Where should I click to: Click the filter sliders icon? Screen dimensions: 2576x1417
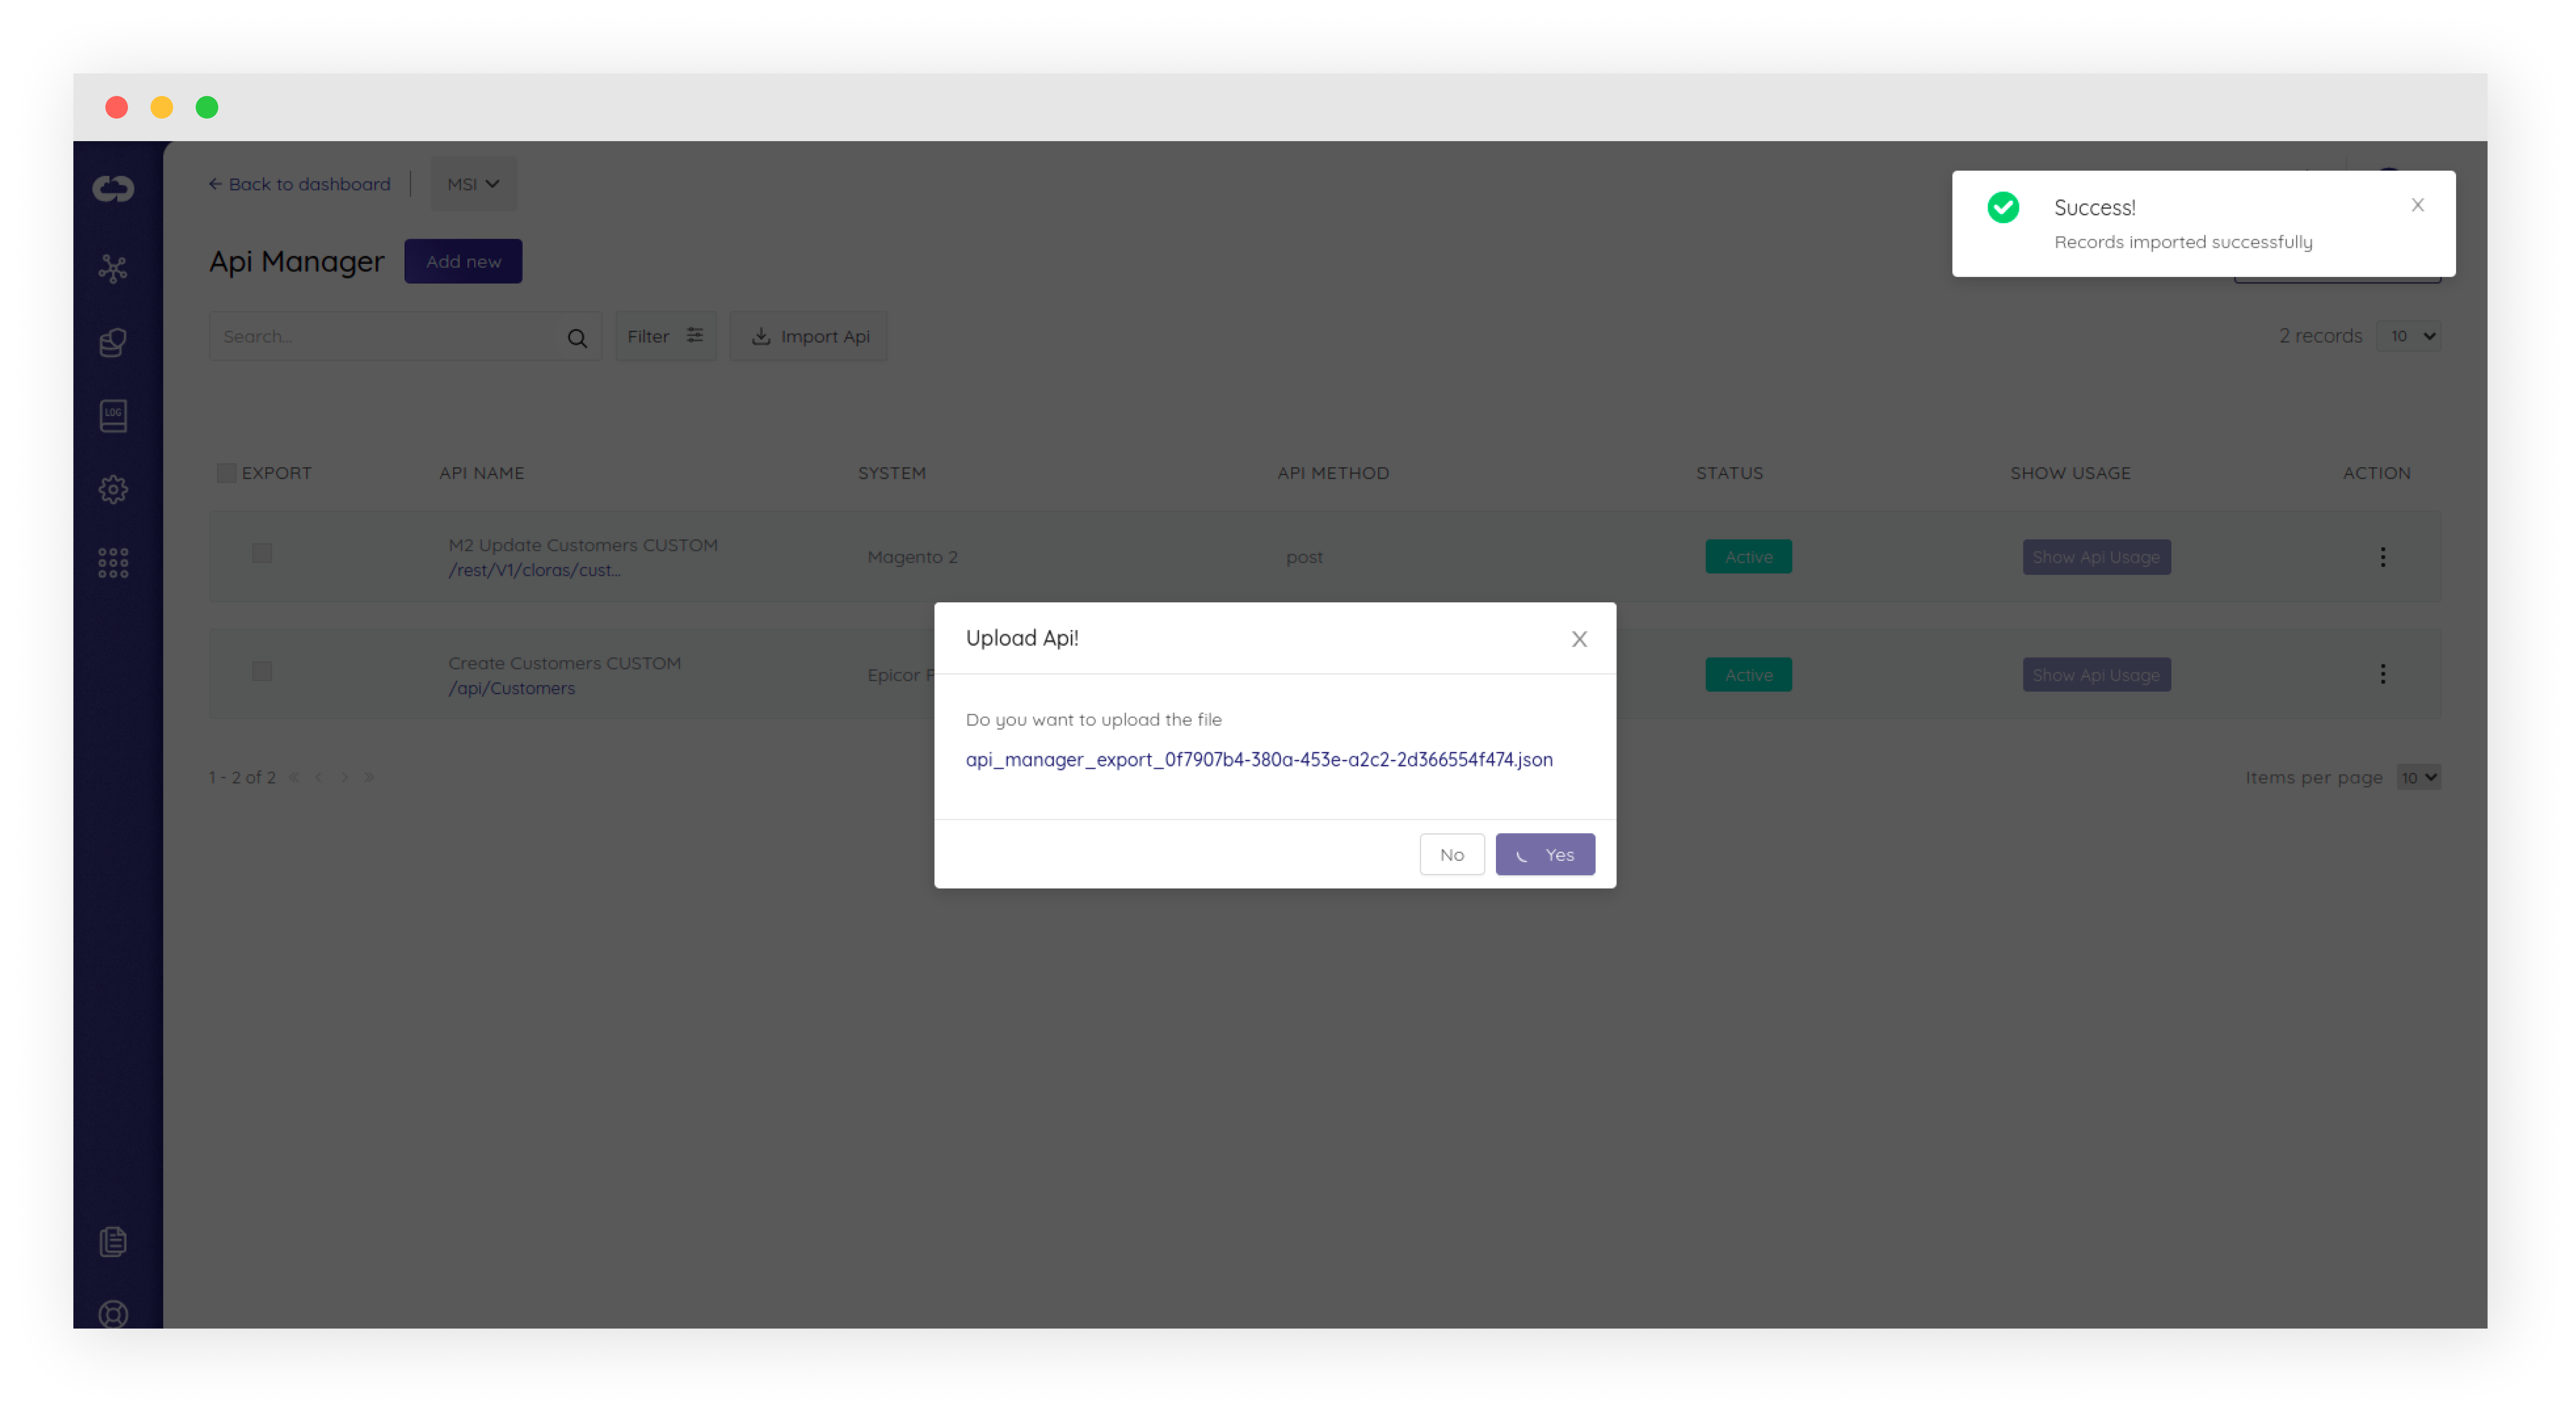coord(694,335)
